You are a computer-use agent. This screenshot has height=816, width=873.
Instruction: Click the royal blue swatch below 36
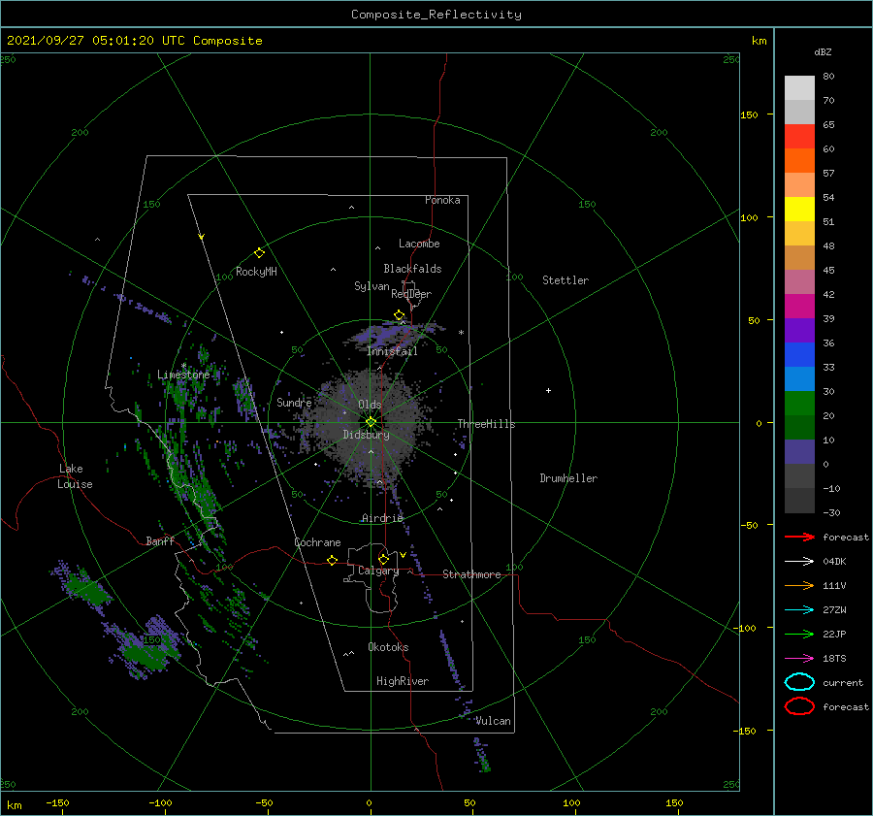coord(799,355)
